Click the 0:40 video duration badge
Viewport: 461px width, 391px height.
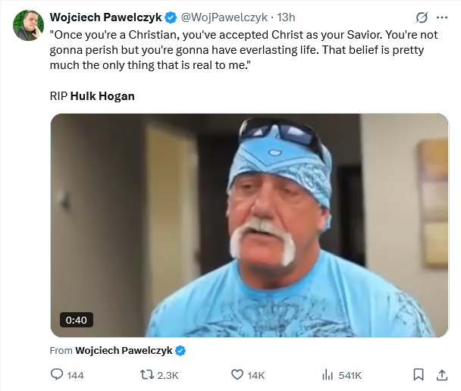click(77, 320)
